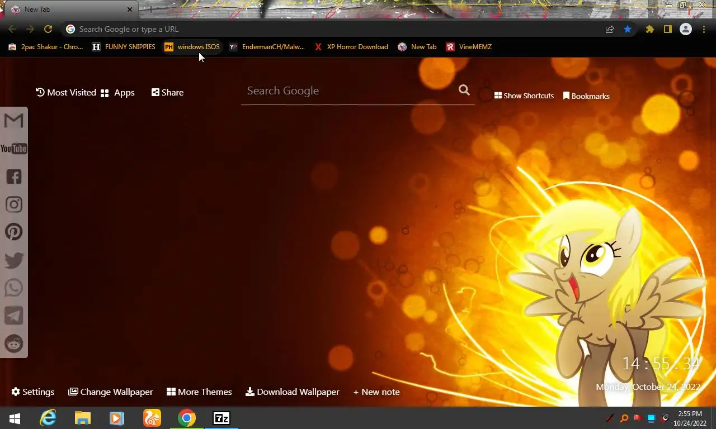716x429 pixels.
Task: Select the New Tab browser tab
Action: click(x=70, y=9)
